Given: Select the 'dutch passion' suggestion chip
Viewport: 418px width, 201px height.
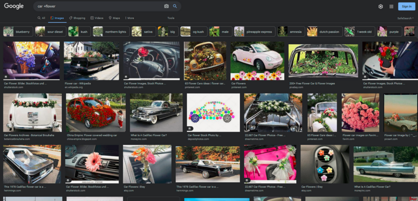Looking at the screenshot, I should pyautogui.click(x=324, y=32).
